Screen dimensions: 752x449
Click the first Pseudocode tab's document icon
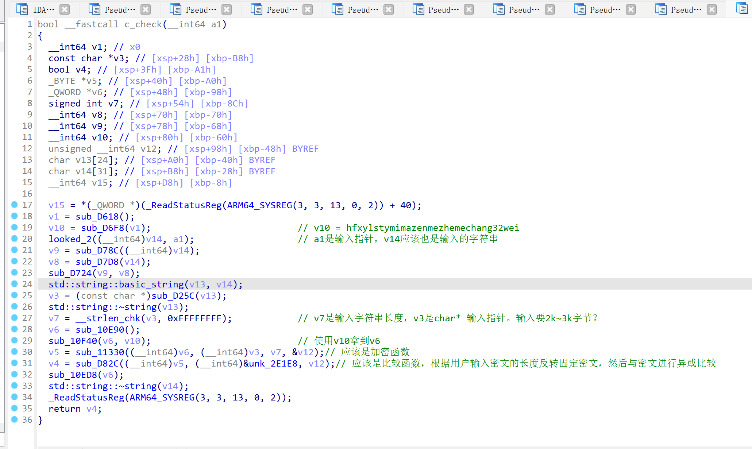pyautogui.click(x=95, y=9)
